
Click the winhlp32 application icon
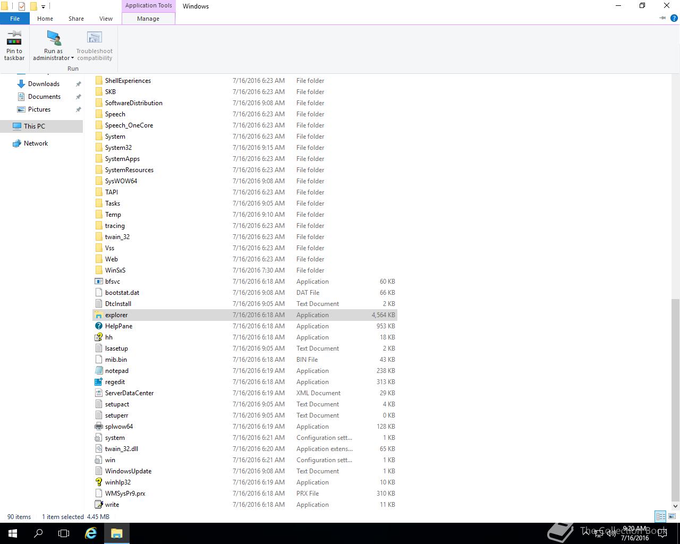98,482
